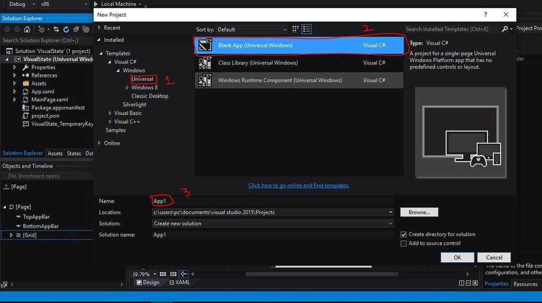542x303 pixels.
Task: Switch to the XAML view tab
Action: point(179,282)
